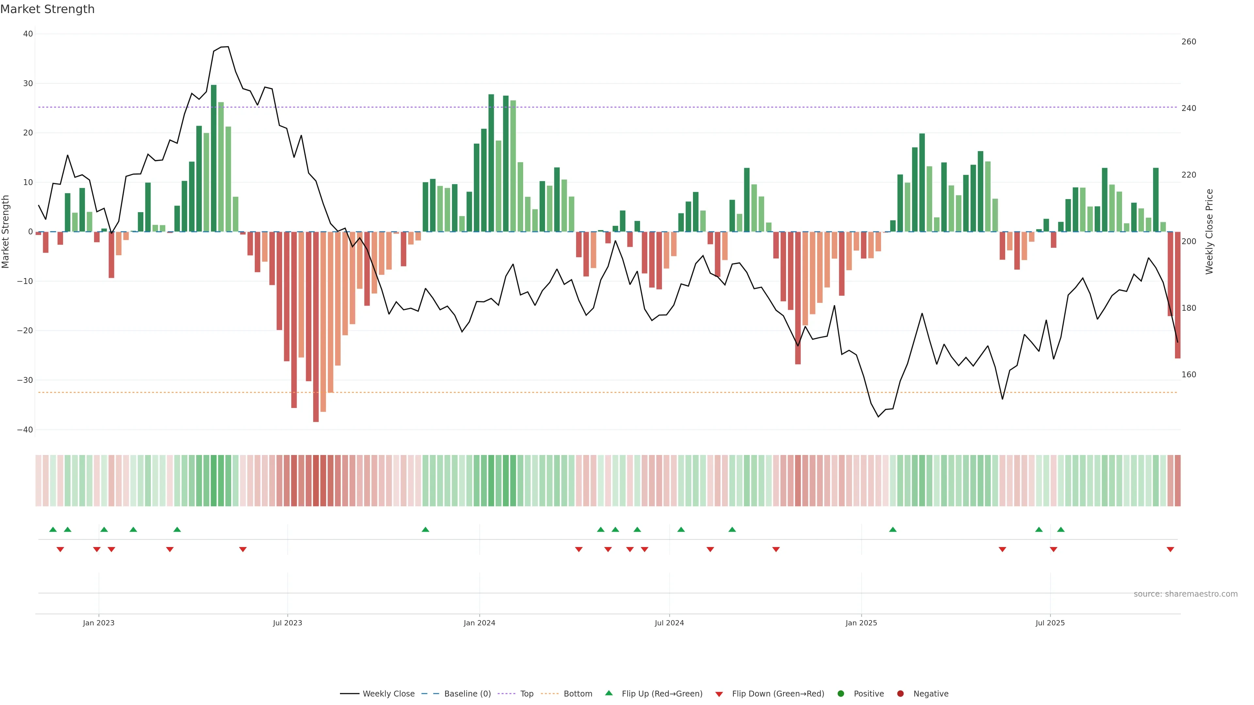Click the dark red Negative legend dot
The width and height of the screenshot is (1254, 705).
coord(900,693)
